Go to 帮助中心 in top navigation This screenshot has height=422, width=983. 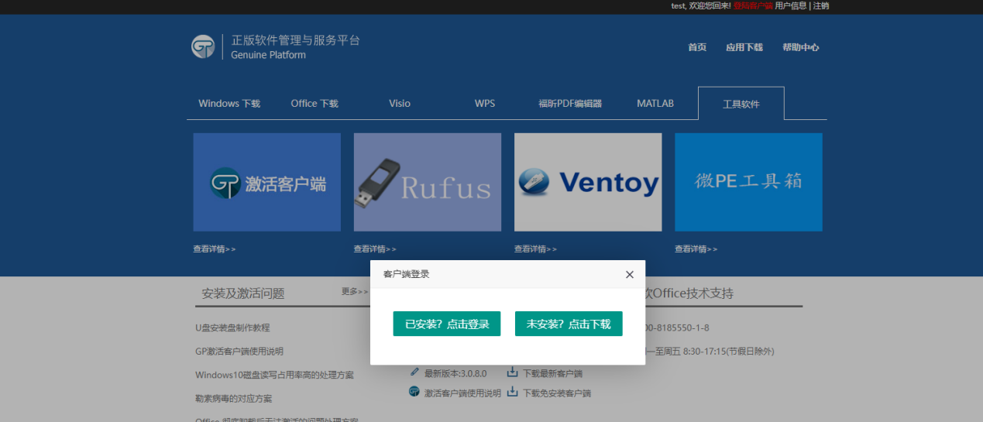pyautogui.click(x=800, y=47)
